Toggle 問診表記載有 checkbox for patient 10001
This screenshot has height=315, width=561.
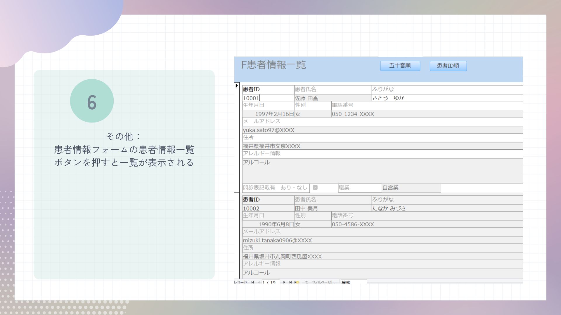pos(315,188)
